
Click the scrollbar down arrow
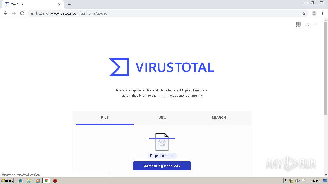(x=326, y=175)
